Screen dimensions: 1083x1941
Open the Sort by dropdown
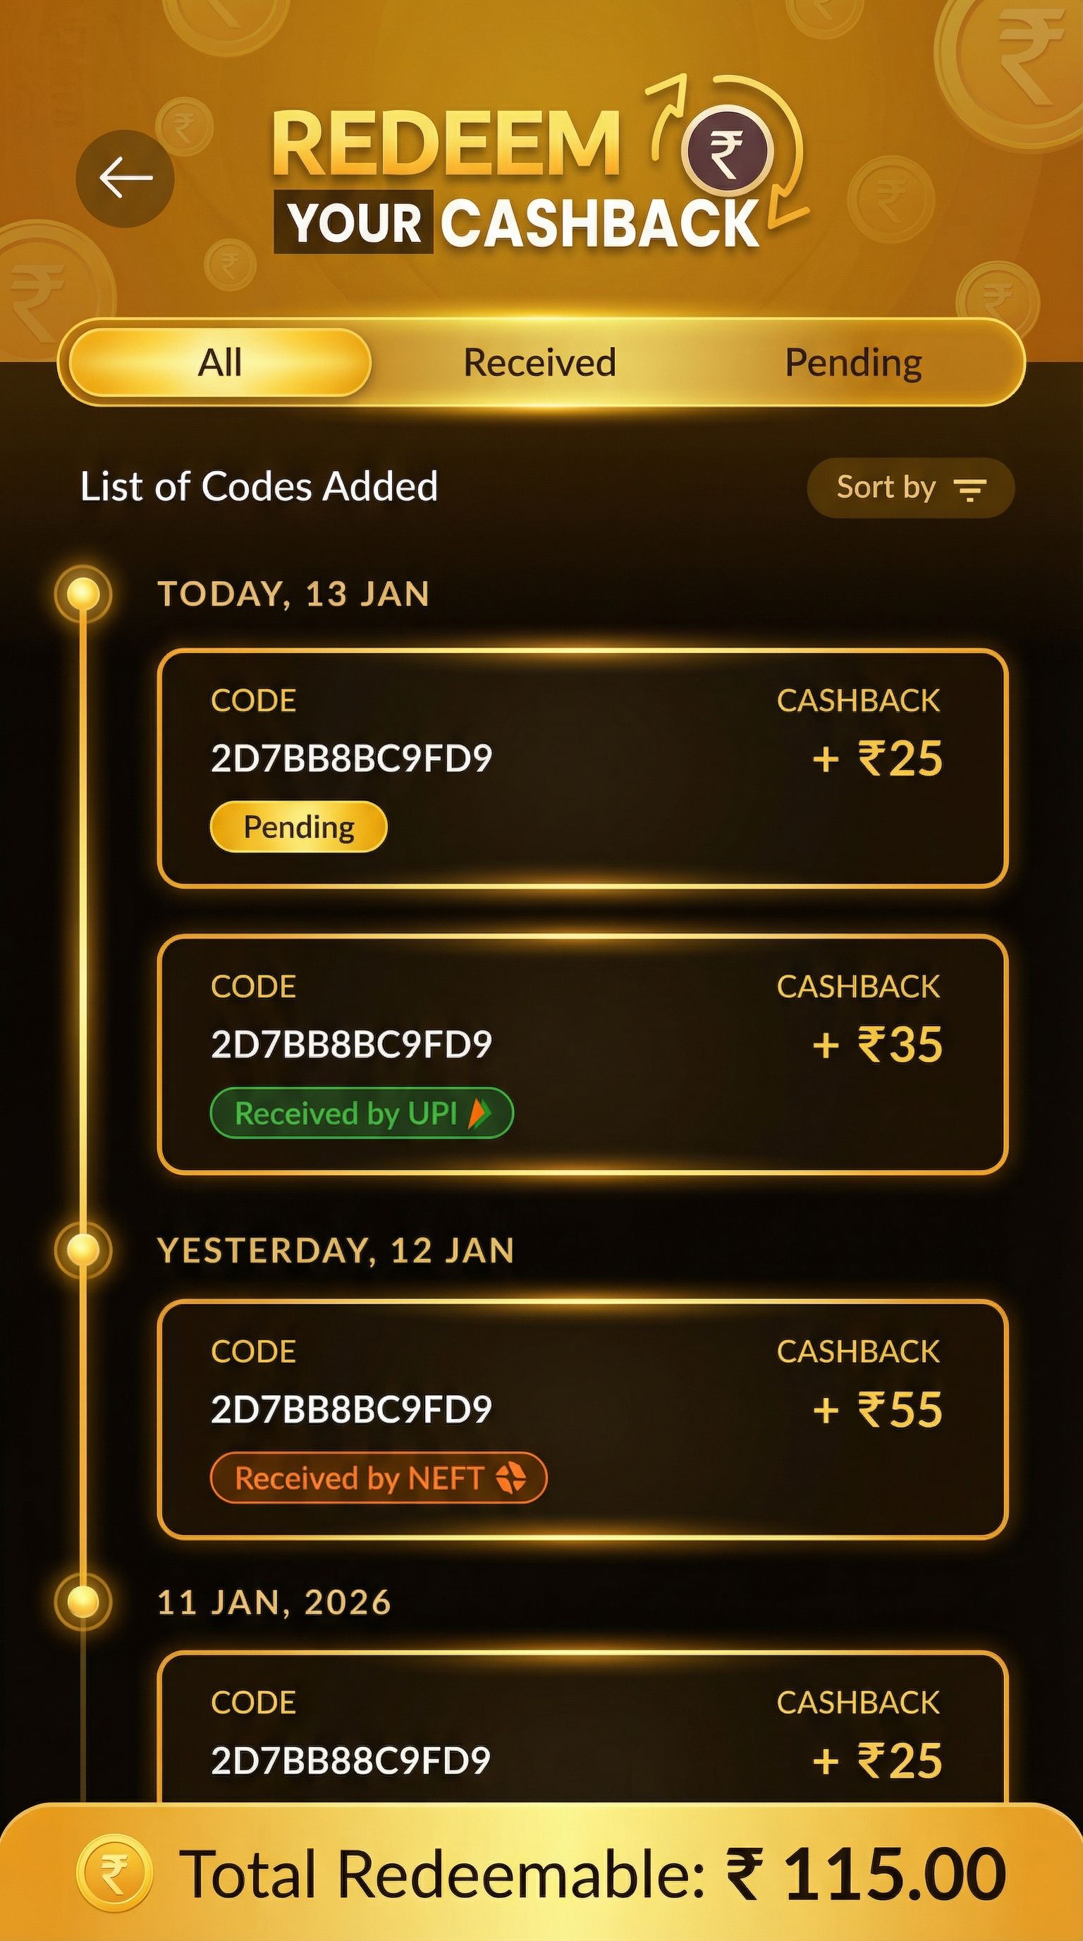tap(910, 488)
